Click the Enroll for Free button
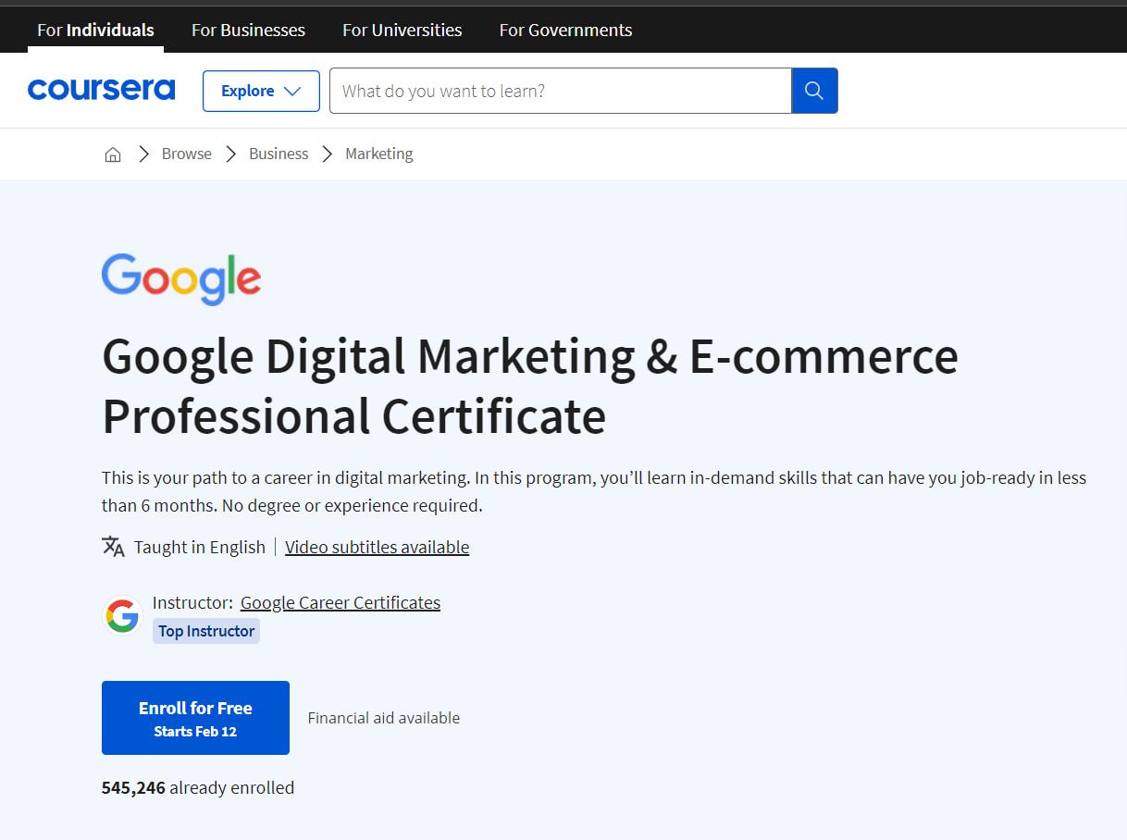The height and width of the screenshot is (840, 1127). pos(195,718)
